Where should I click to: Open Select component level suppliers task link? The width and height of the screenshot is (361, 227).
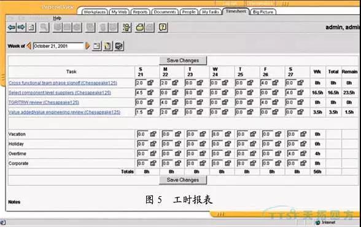click(x=60, y=92)
